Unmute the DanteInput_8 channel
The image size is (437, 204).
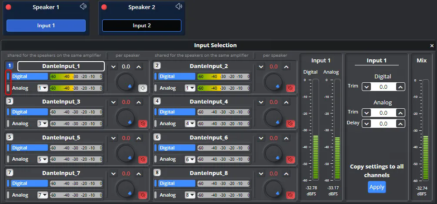[290, 195]
